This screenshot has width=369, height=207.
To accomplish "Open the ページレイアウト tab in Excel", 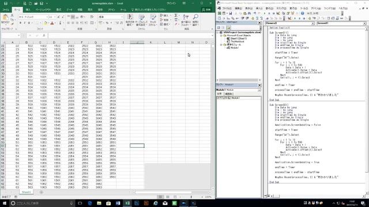I will click(x=43, y=10).
